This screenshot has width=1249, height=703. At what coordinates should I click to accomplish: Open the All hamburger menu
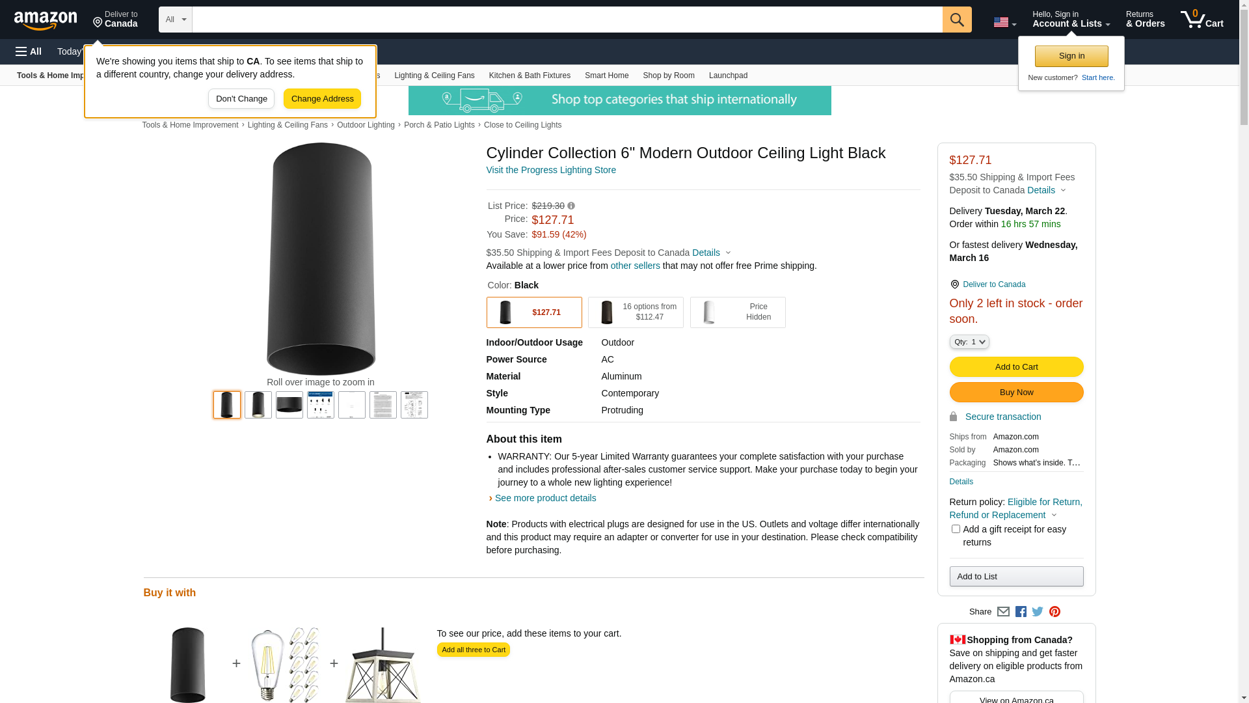29,51
